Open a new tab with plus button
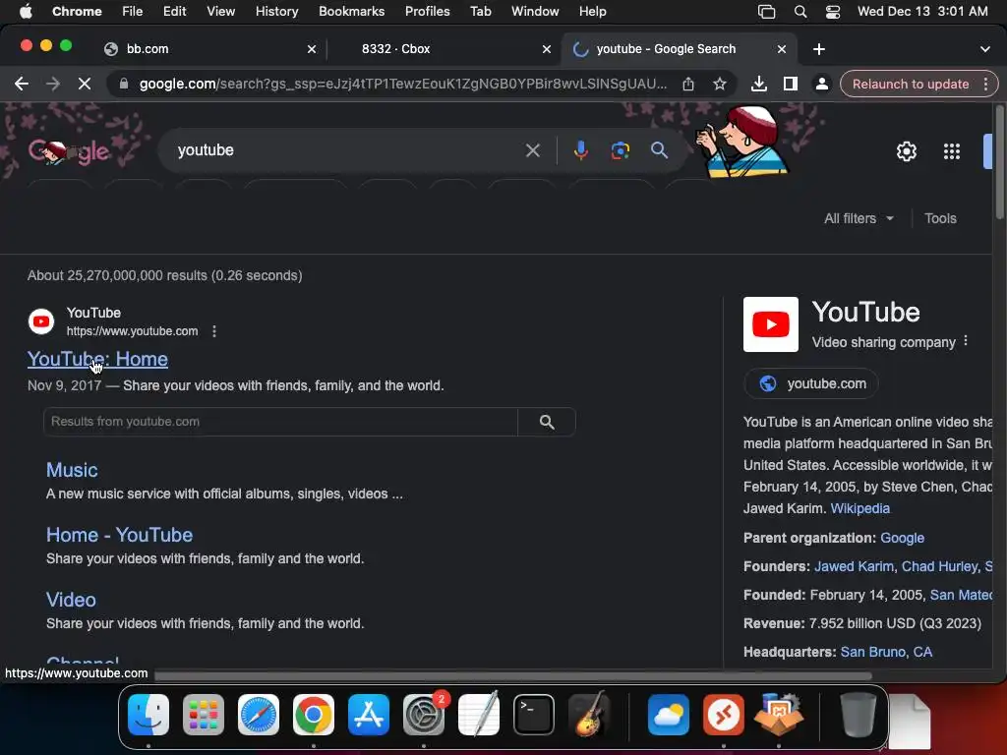 [x=819, y=49]
